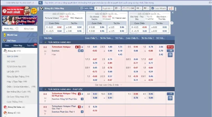This screenshot has width=212, height=117.
Task: Open the search magnifier icon in top bar
Action: (41, 3)
